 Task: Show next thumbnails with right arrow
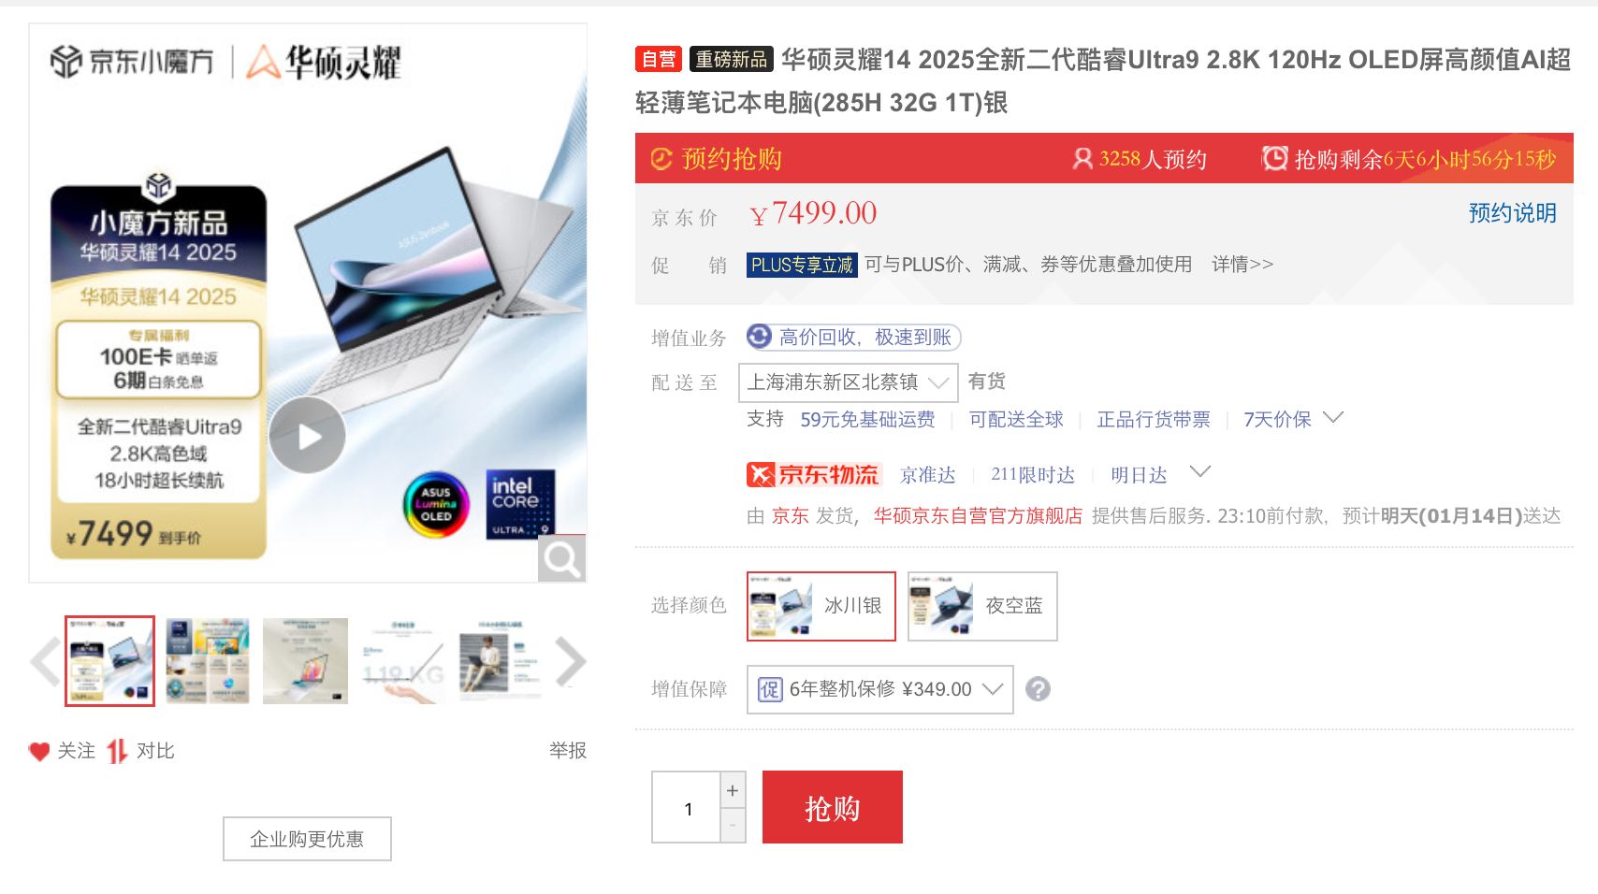[571, 661]
